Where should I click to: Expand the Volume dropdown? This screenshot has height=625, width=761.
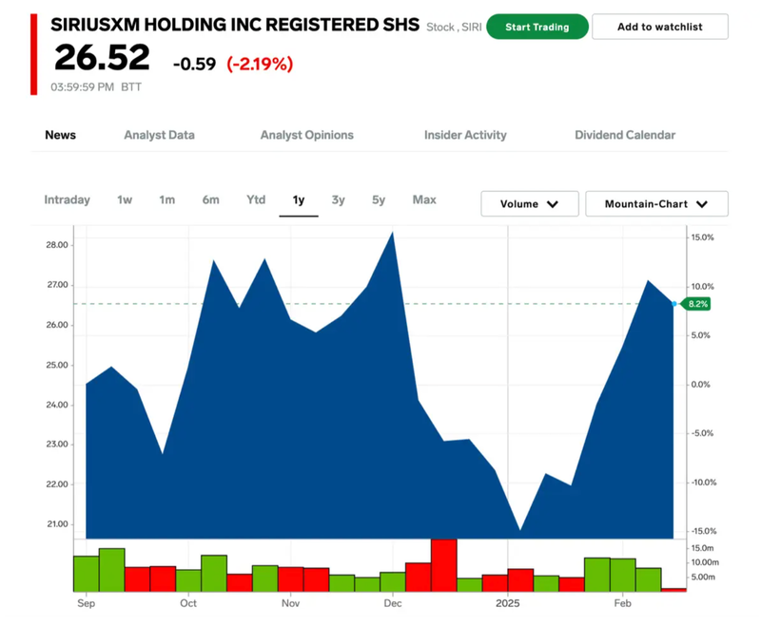530,204
